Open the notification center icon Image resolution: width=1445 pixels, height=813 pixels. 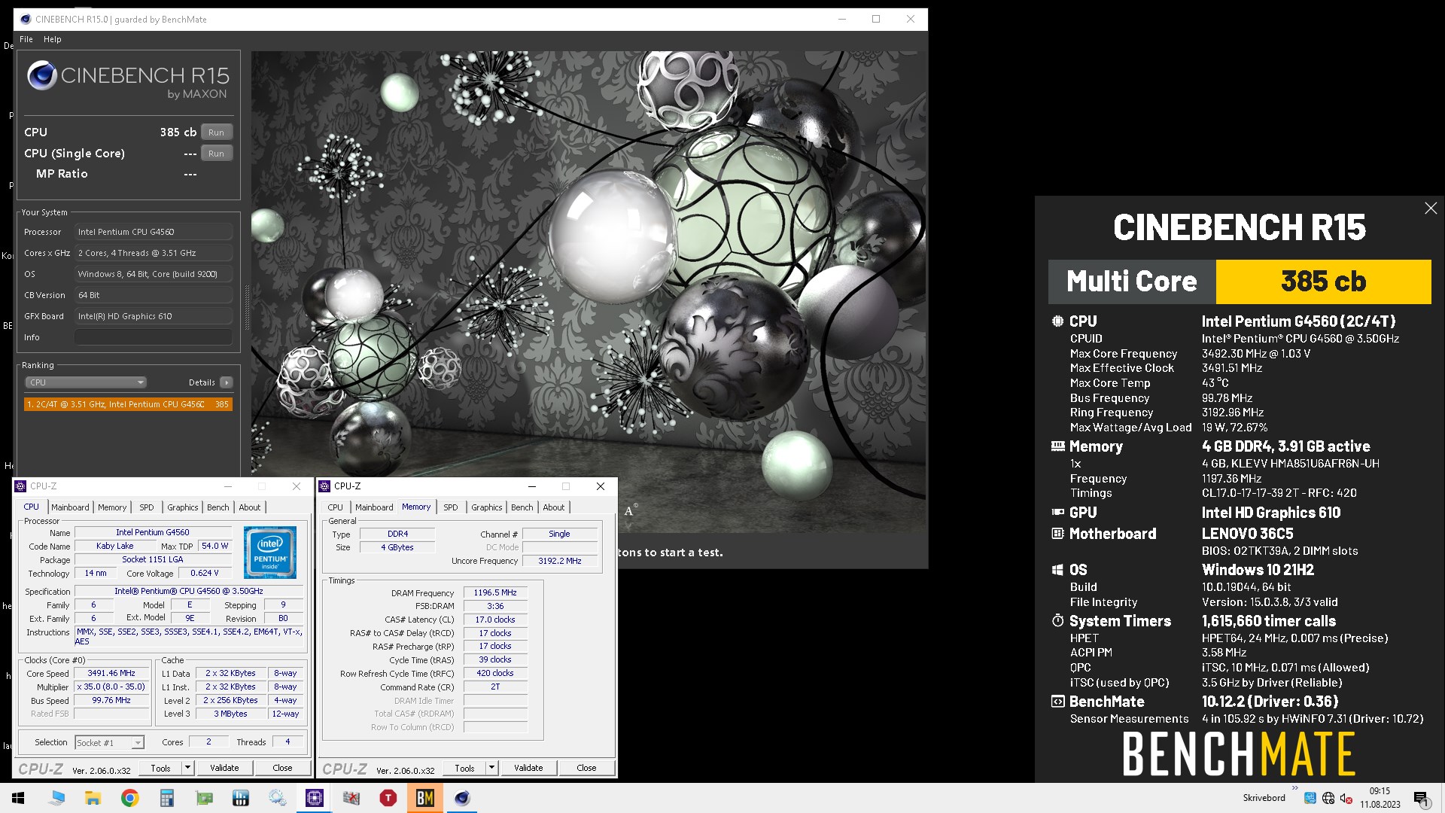pyautogui.click(x=1422, y=799)
